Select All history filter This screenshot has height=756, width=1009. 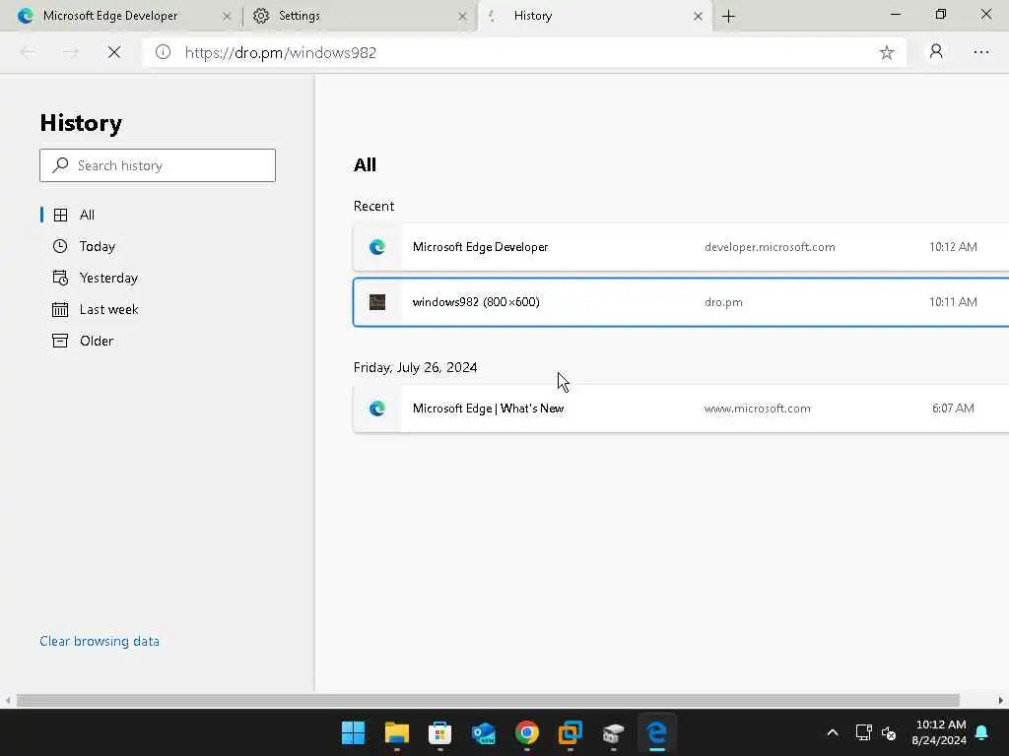87,215
